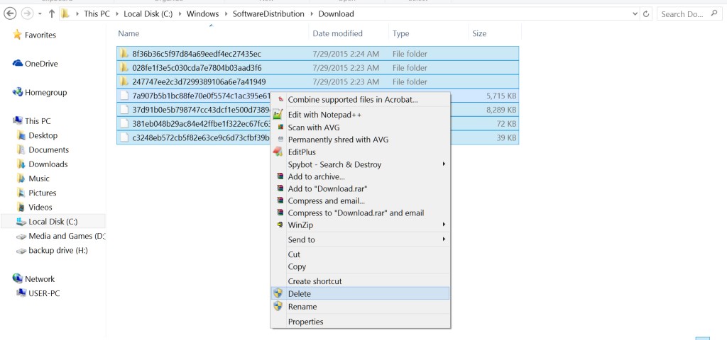Viewport: 727px width, 340px height.
Task: Open WinZip submenu
Action: [360, 225]
